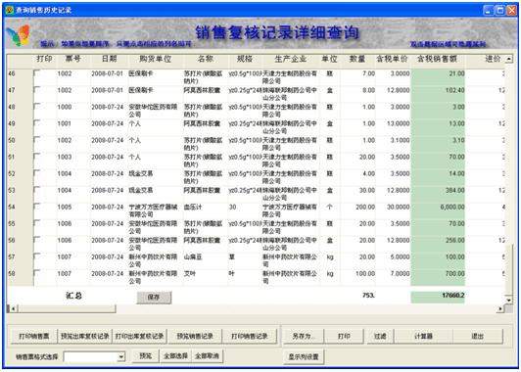Select the 384.00 amount cell
Viewport: 521px width, 372px height.
438,194
